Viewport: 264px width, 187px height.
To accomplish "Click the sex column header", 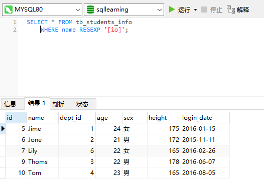I will 135,118.
